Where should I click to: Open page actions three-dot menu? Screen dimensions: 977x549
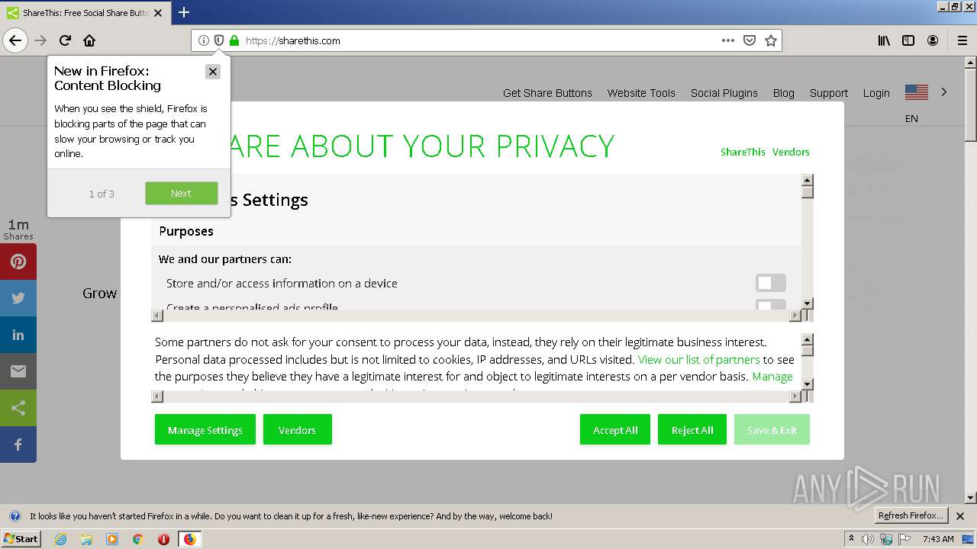click(x=728, y=40)
